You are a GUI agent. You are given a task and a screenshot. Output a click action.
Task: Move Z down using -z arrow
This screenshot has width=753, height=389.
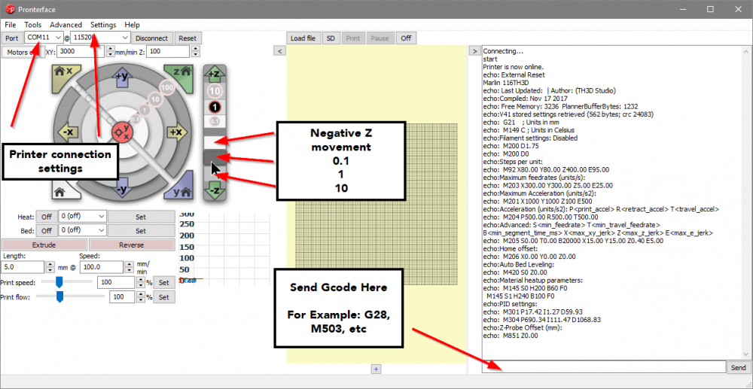click(x=214, y=191)
